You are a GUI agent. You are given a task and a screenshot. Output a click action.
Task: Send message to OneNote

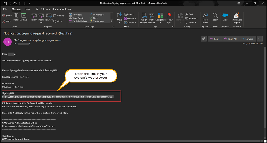130,18
